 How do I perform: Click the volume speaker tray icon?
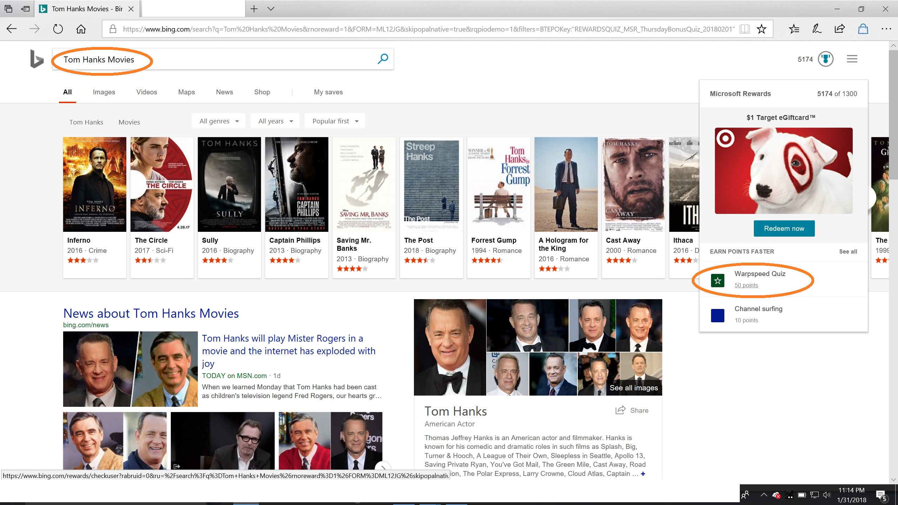pos(827,495)
